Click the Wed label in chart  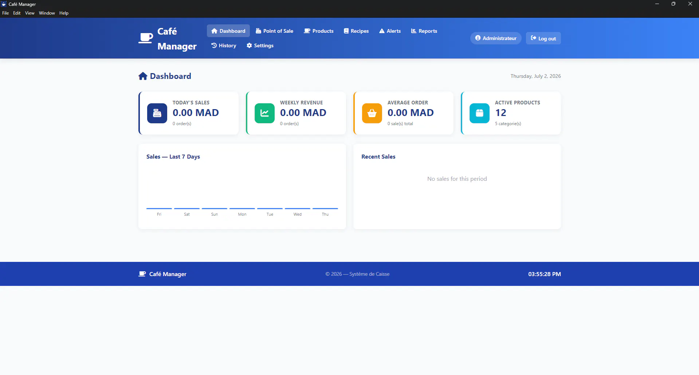(x=298, y=214)
